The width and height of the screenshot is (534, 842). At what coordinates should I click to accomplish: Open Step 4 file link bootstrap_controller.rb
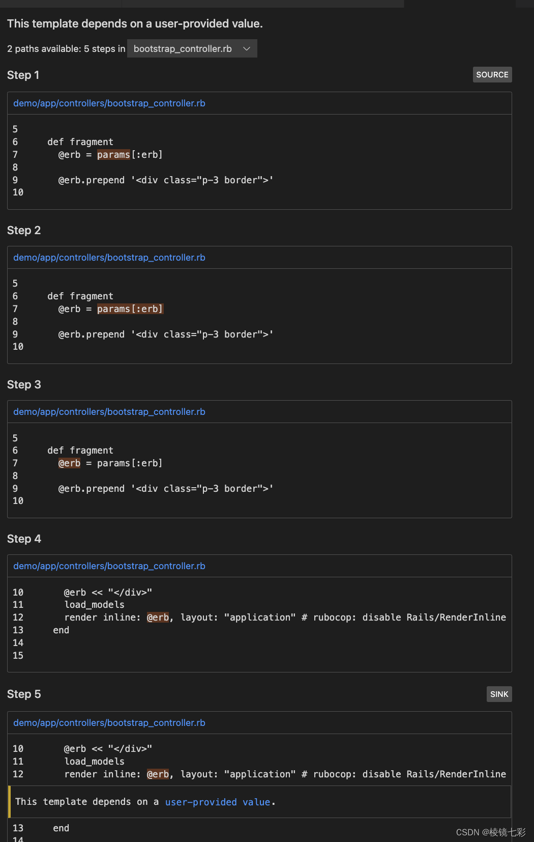(x=109, y=566)
